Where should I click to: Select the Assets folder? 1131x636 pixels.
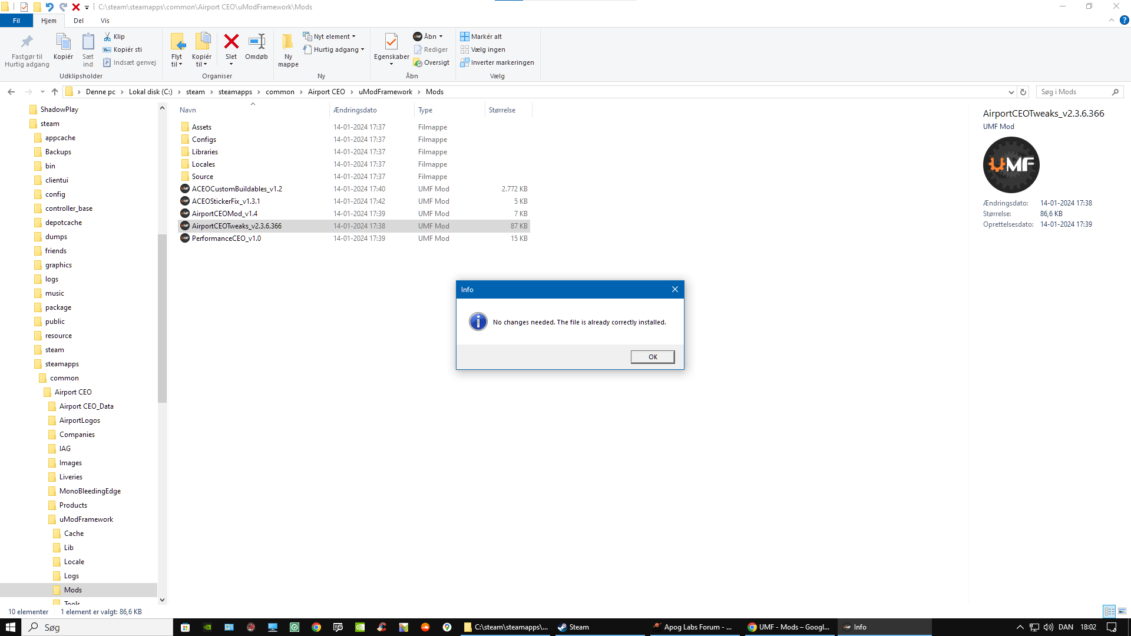pyautogui.click(x=201, y=127)
